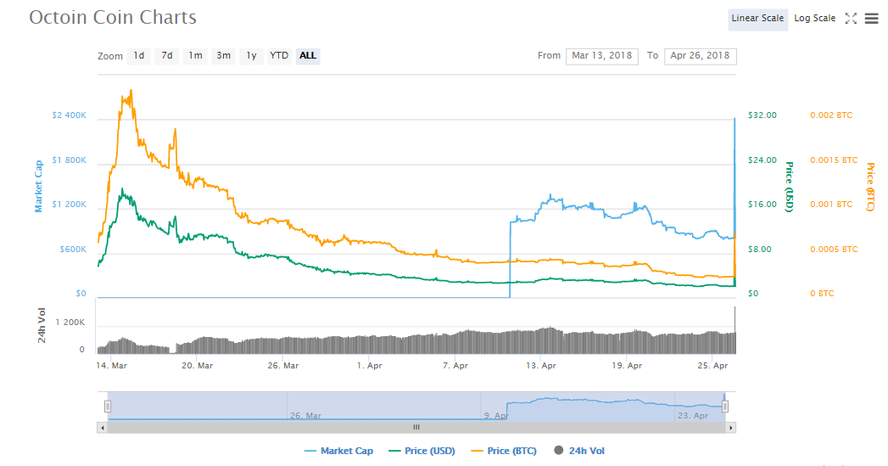The width and height of the screenshot is (888, 466).
Task: Set zoom to 1m
Action: point(195,55)
